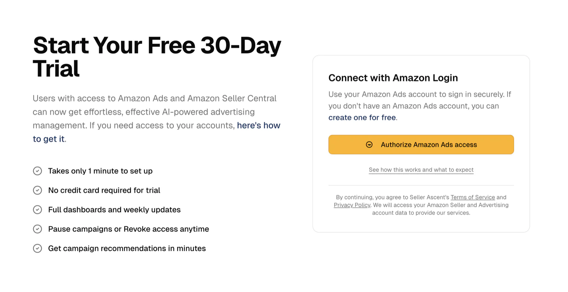This screenshot has width=568, height=292.
Task: Click the checkmark icon beside "Get campaign recommendations in minutes"
Action: pyautogui.click(x=38, y=248)
